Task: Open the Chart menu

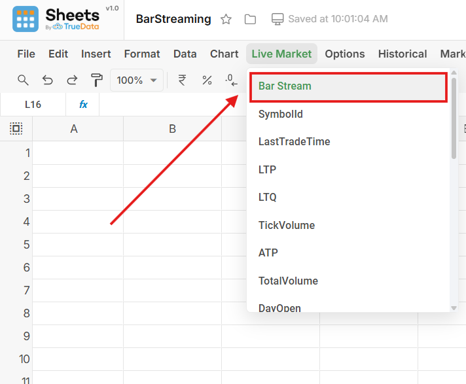Action: click(x=224, y=54)
